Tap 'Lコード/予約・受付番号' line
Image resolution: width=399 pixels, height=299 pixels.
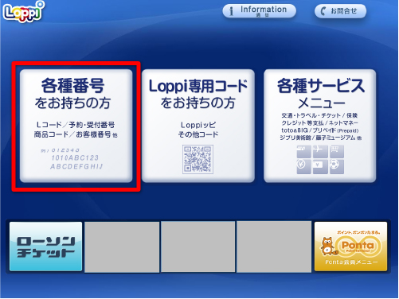point(76,125)
